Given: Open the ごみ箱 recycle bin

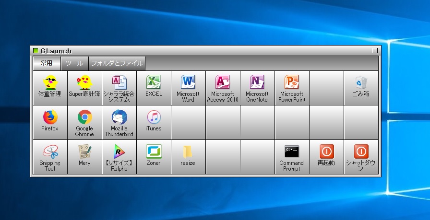Looking at the screenshot, I should (x=361, y=87).
